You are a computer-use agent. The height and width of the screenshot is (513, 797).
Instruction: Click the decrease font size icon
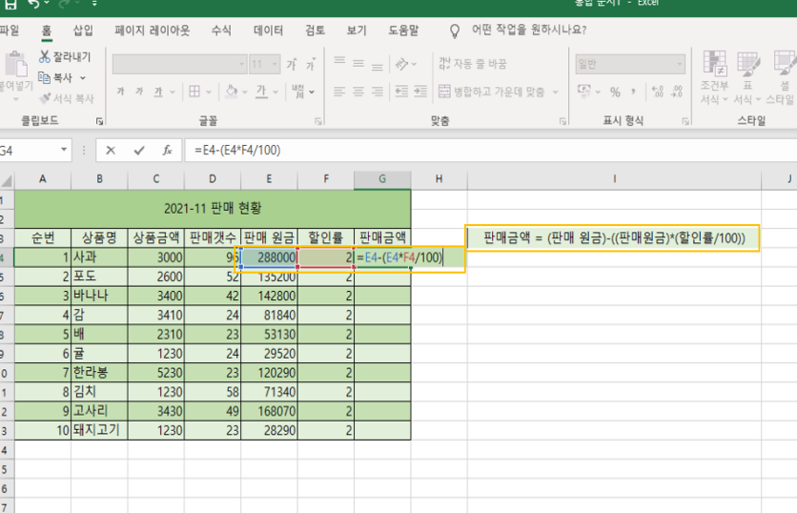pyautogui.click(x=311, y=65)
